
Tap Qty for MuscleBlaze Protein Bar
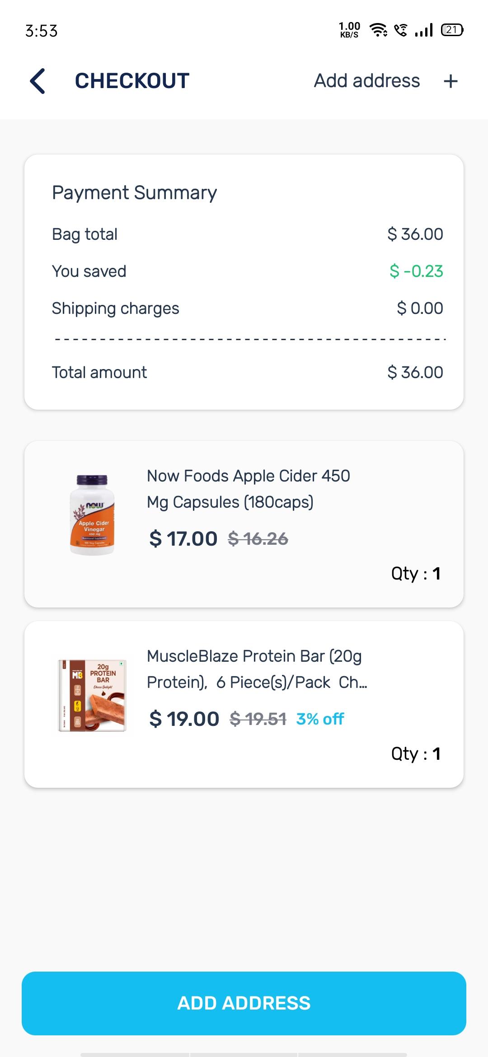(x=416, y=754)
